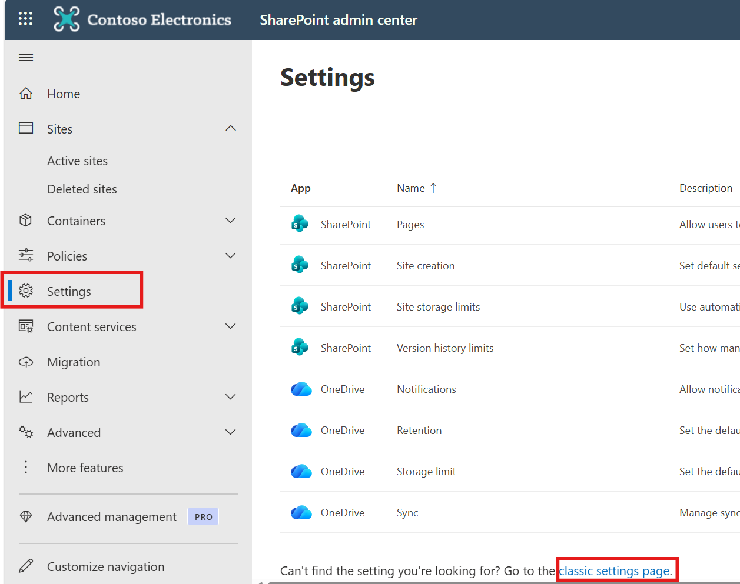Expand the Content services chevron
This screenshot has height=584, width=740.
(x=231, y=326)
